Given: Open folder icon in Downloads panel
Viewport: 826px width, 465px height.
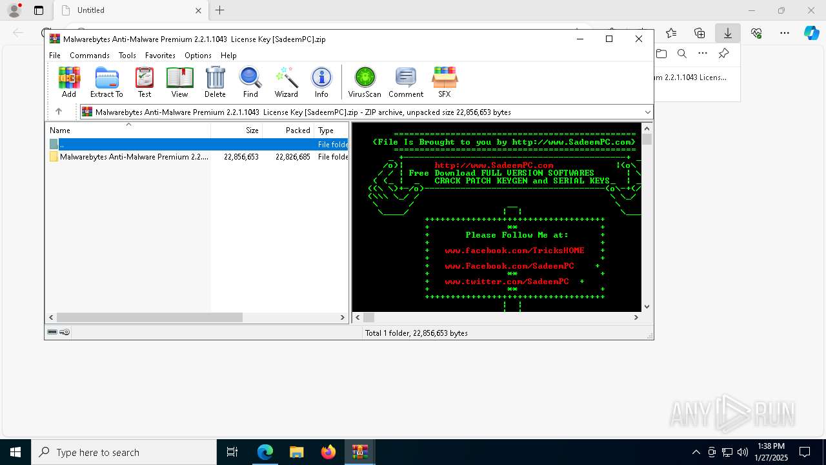Looking at the screenshot, I should tap(661, 54).
